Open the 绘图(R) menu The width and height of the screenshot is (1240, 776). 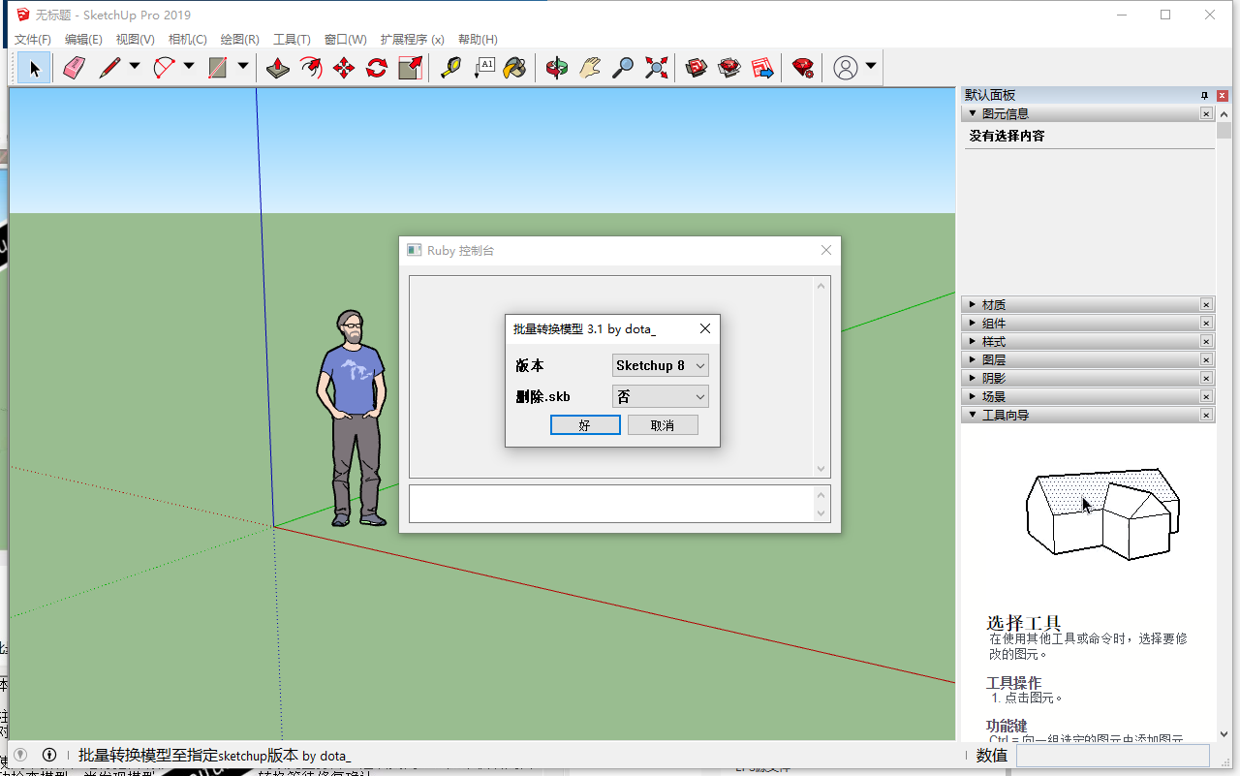(x=239, y=40)
